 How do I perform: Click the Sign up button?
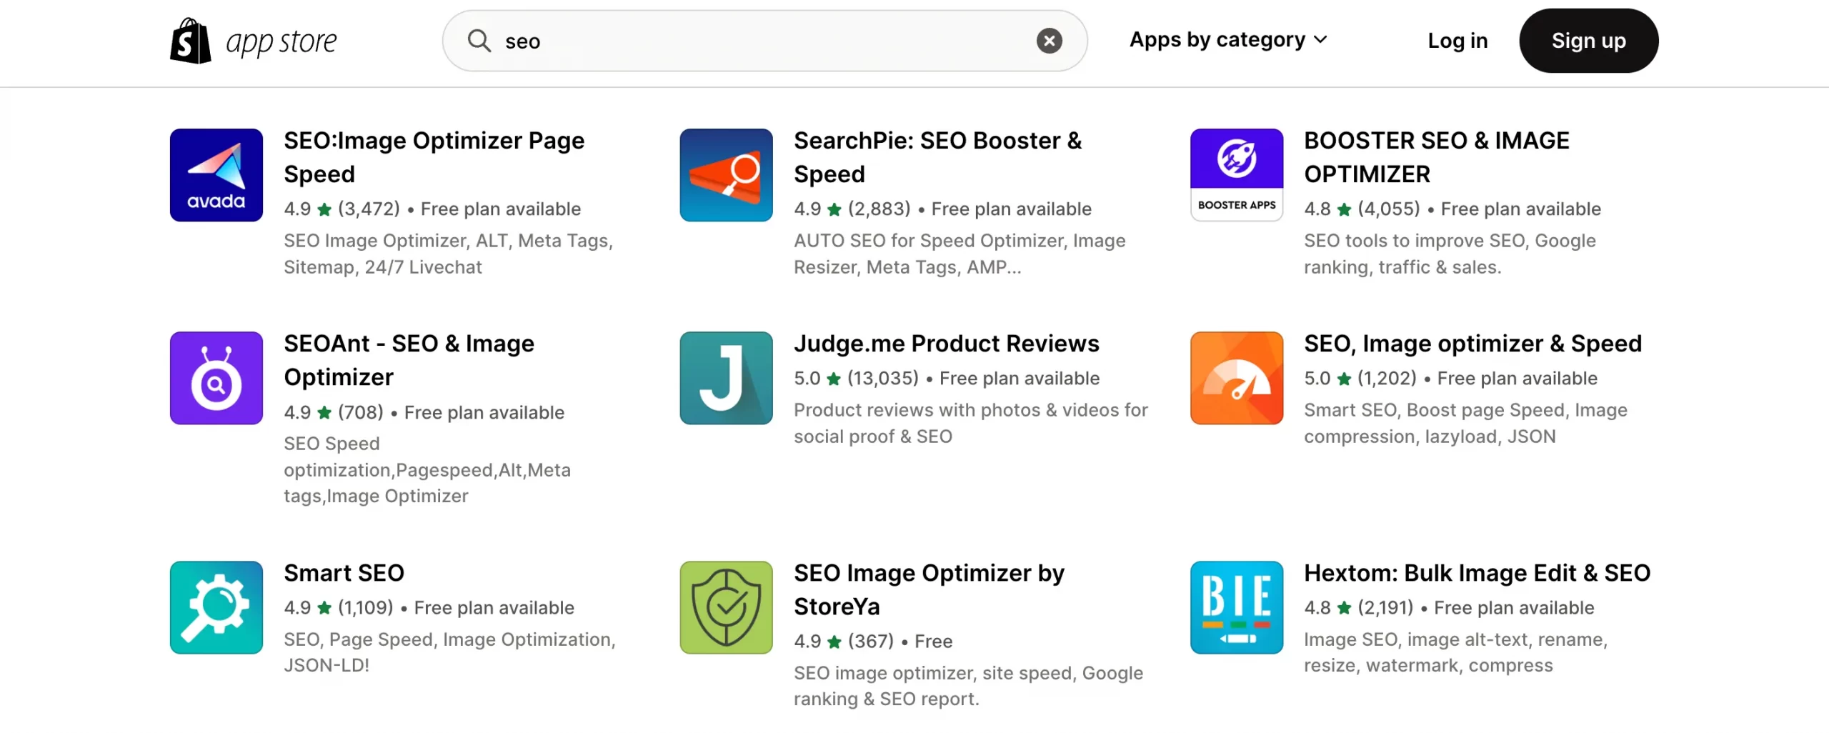(x=1588, y=41)
